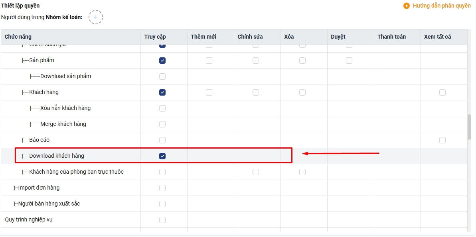The height and width of the screenshot is (237, 476).
Task: Check Xem tất cả for Báo cáo row
Action: [x=442, y=140]
